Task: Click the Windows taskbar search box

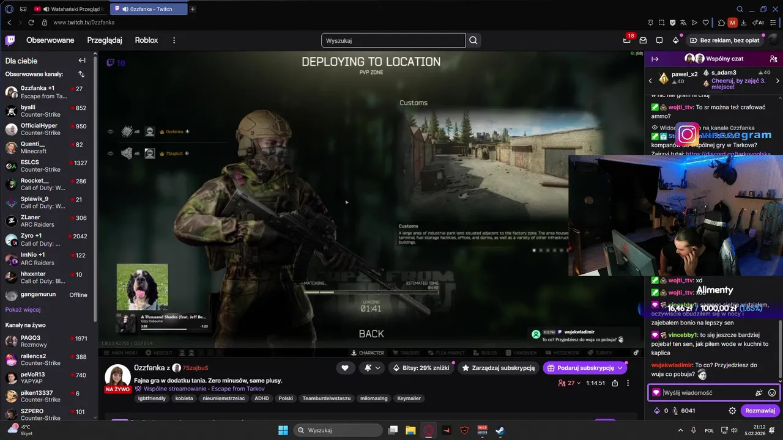Action: click(x=338, y=430)
